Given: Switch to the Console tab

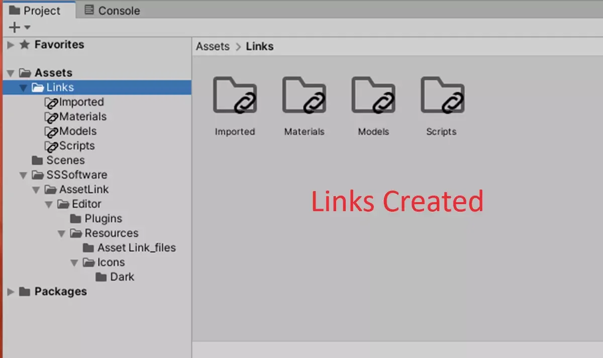Looking at the screenshot, I should coord(112,10).
